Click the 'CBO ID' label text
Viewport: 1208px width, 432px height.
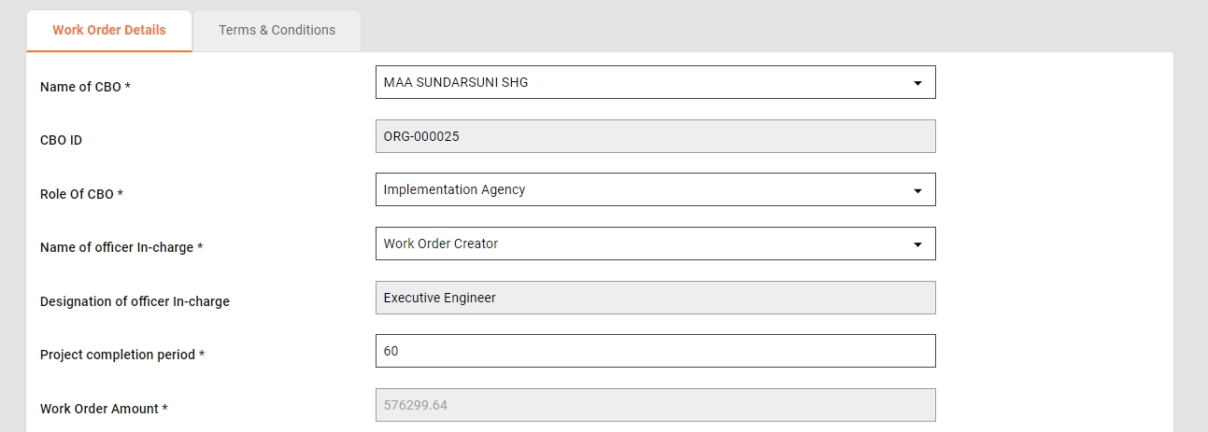click(61, 140)
